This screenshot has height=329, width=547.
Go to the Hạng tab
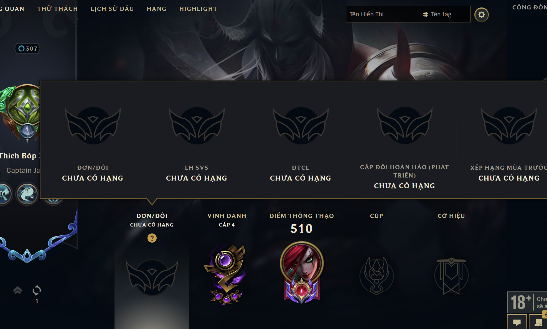pyautogui.click(x=157, y=9)
